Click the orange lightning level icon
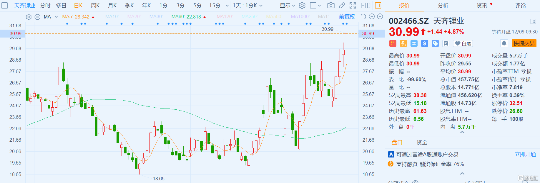This screenshot has height=183, width=540. pos(403,43)
